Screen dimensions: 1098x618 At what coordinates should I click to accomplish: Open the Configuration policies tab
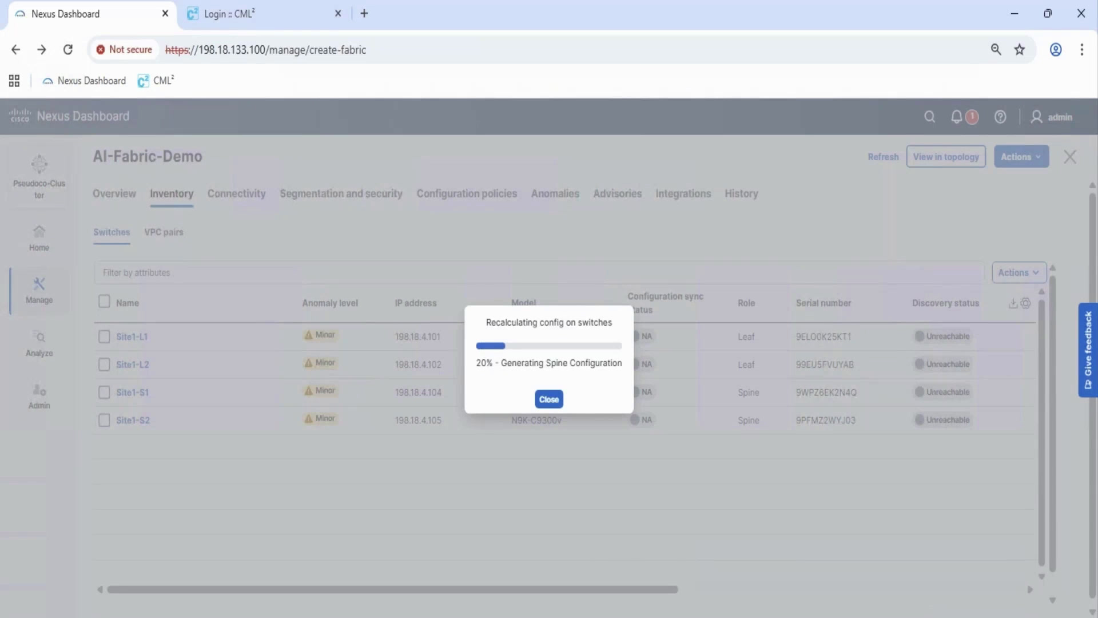(x=467, y=194)
